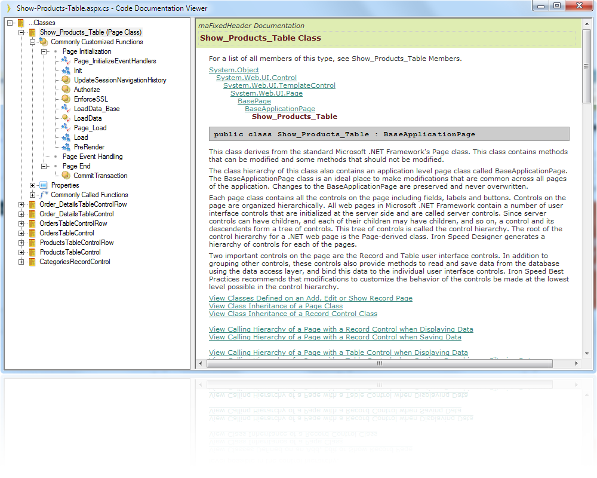Open the BaseApplicationPage link

(279, 109)
